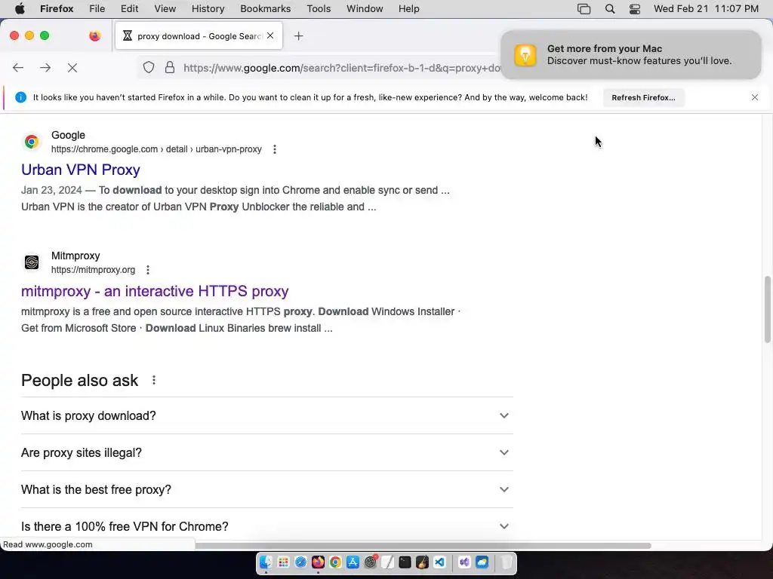
Task: Open Trash from the Dock
Action: click(x=507, y=562)
